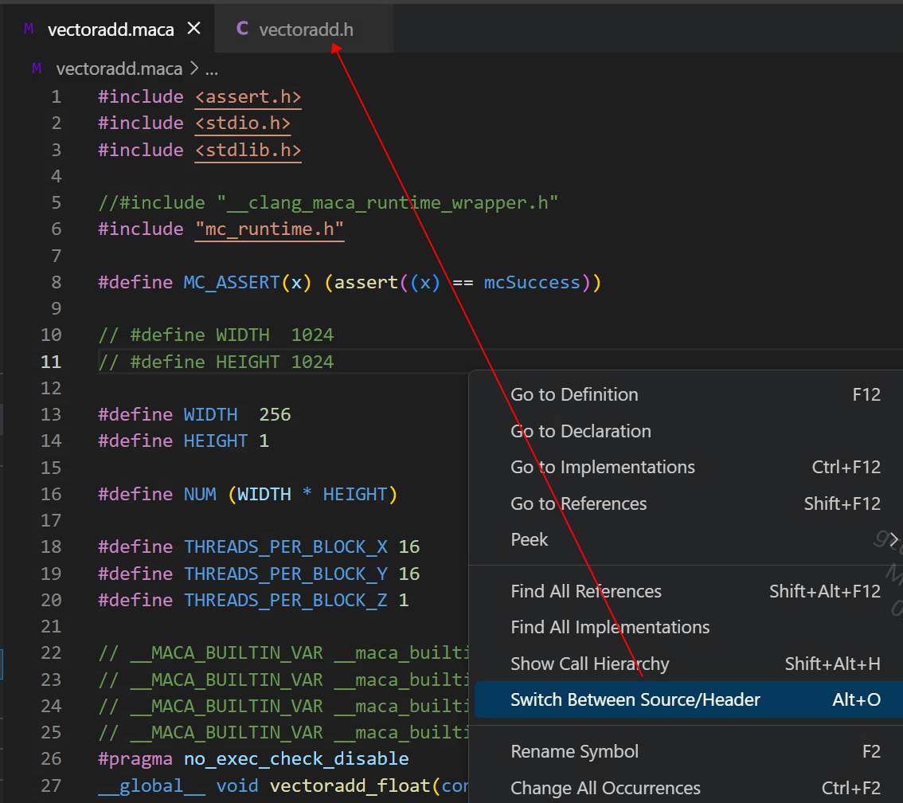Screen dimensions: 903x803
Task: Select Change All Occurrences
Action: (605, 788)
